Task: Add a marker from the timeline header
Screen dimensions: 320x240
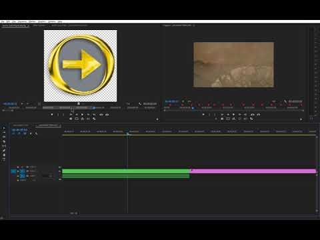Action: (x=31, y=133)
